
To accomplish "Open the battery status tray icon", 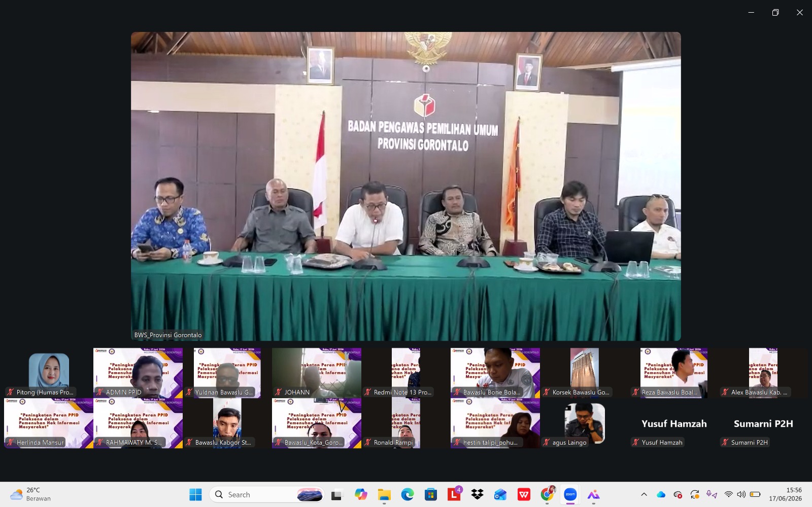I will click(755, 494).
